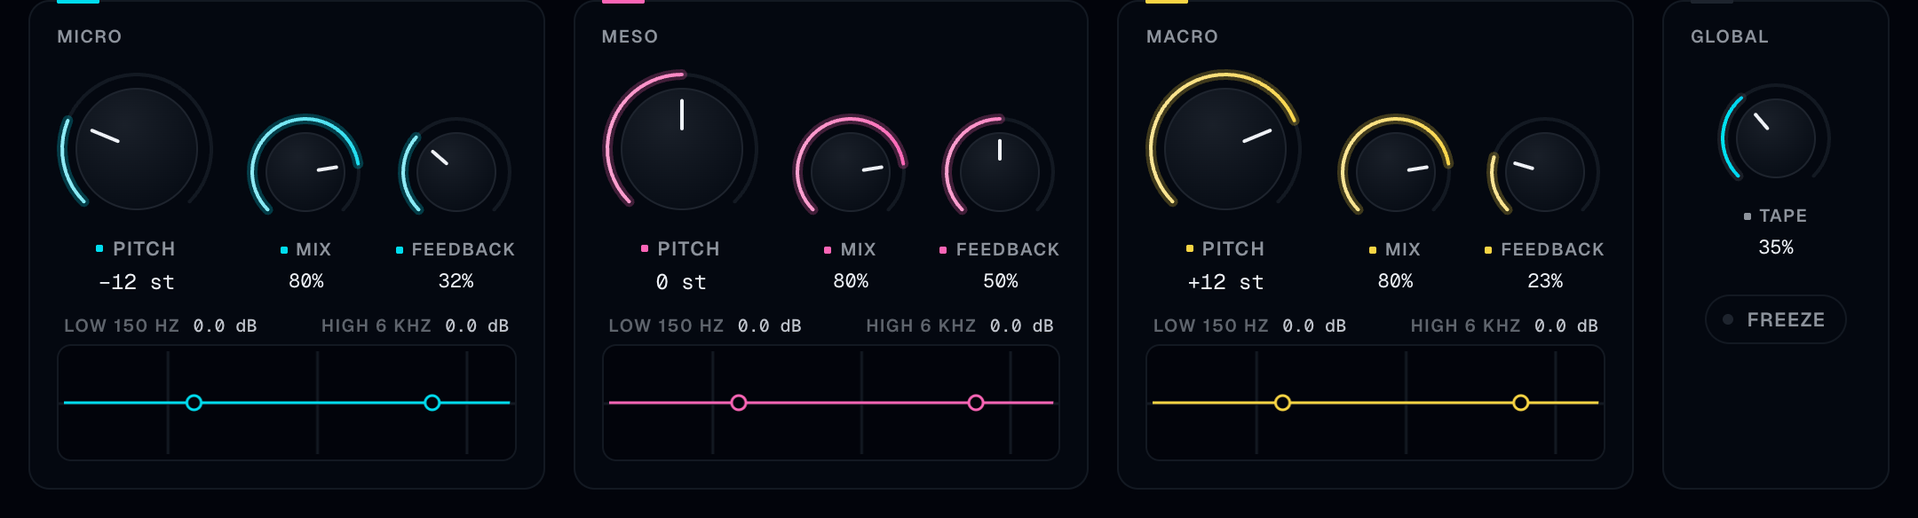
Task: Click the Micro HIGH 6 KHZ gain value
Action: (x=477, y=326)
